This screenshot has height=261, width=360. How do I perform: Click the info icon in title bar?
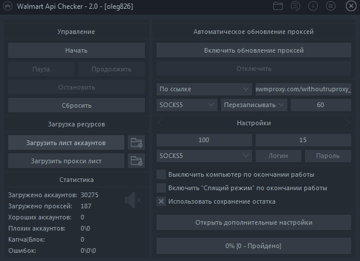tap(313, 6)
